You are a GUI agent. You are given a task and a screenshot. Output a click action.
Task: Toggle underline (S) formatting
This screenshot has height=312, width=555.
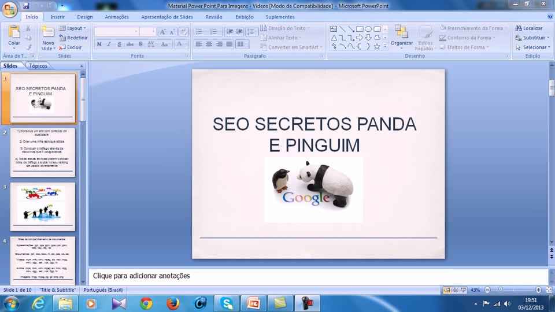coord(119,44)
